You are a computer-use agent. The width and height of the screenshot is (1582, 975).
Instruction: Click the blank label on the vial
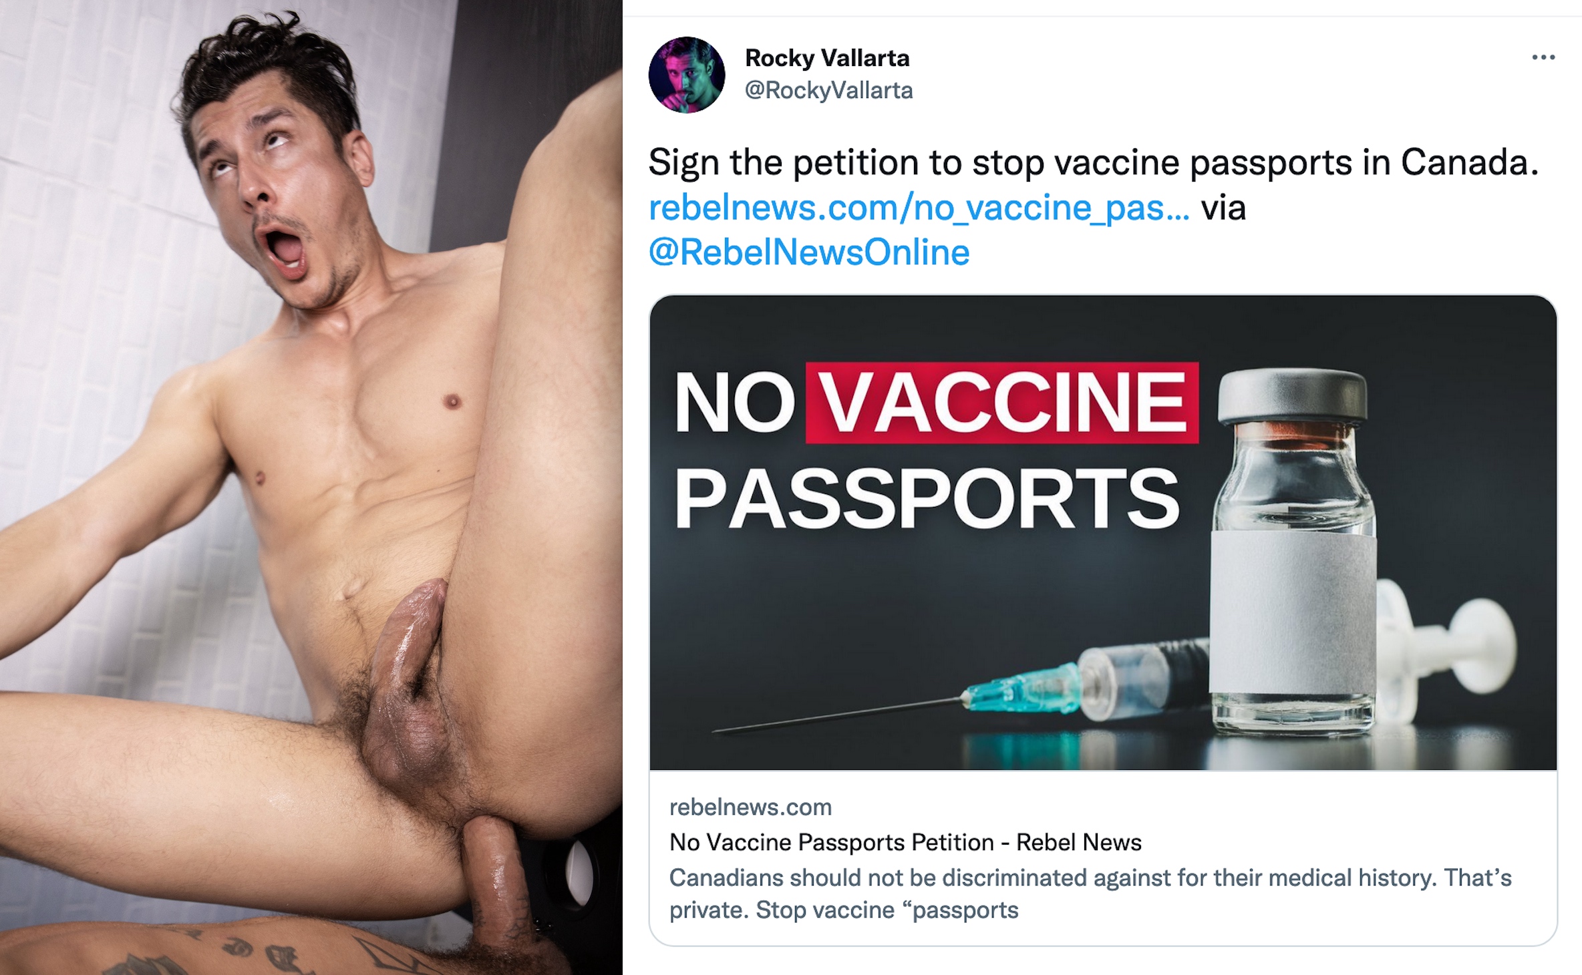click(x=1293, y=612)
